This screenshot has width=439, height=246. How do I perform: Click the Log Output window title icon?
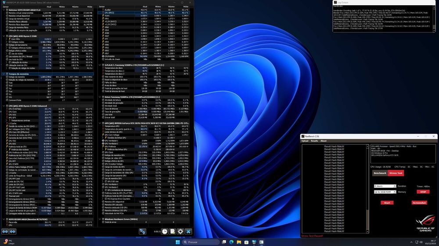click(335, 2)
